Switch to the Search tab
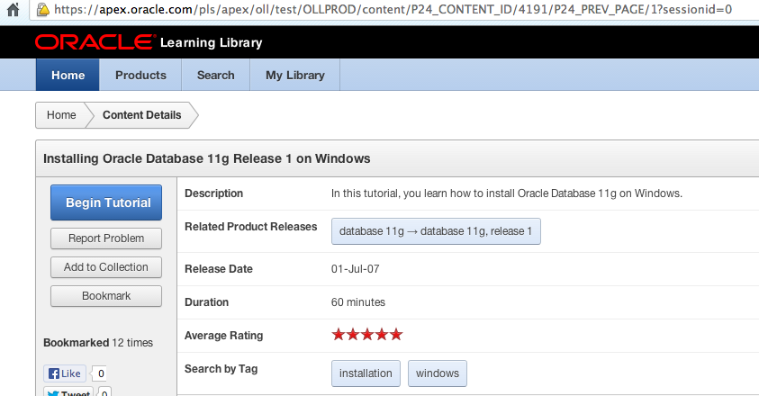 pyautogui.click(x=215, y=75)
